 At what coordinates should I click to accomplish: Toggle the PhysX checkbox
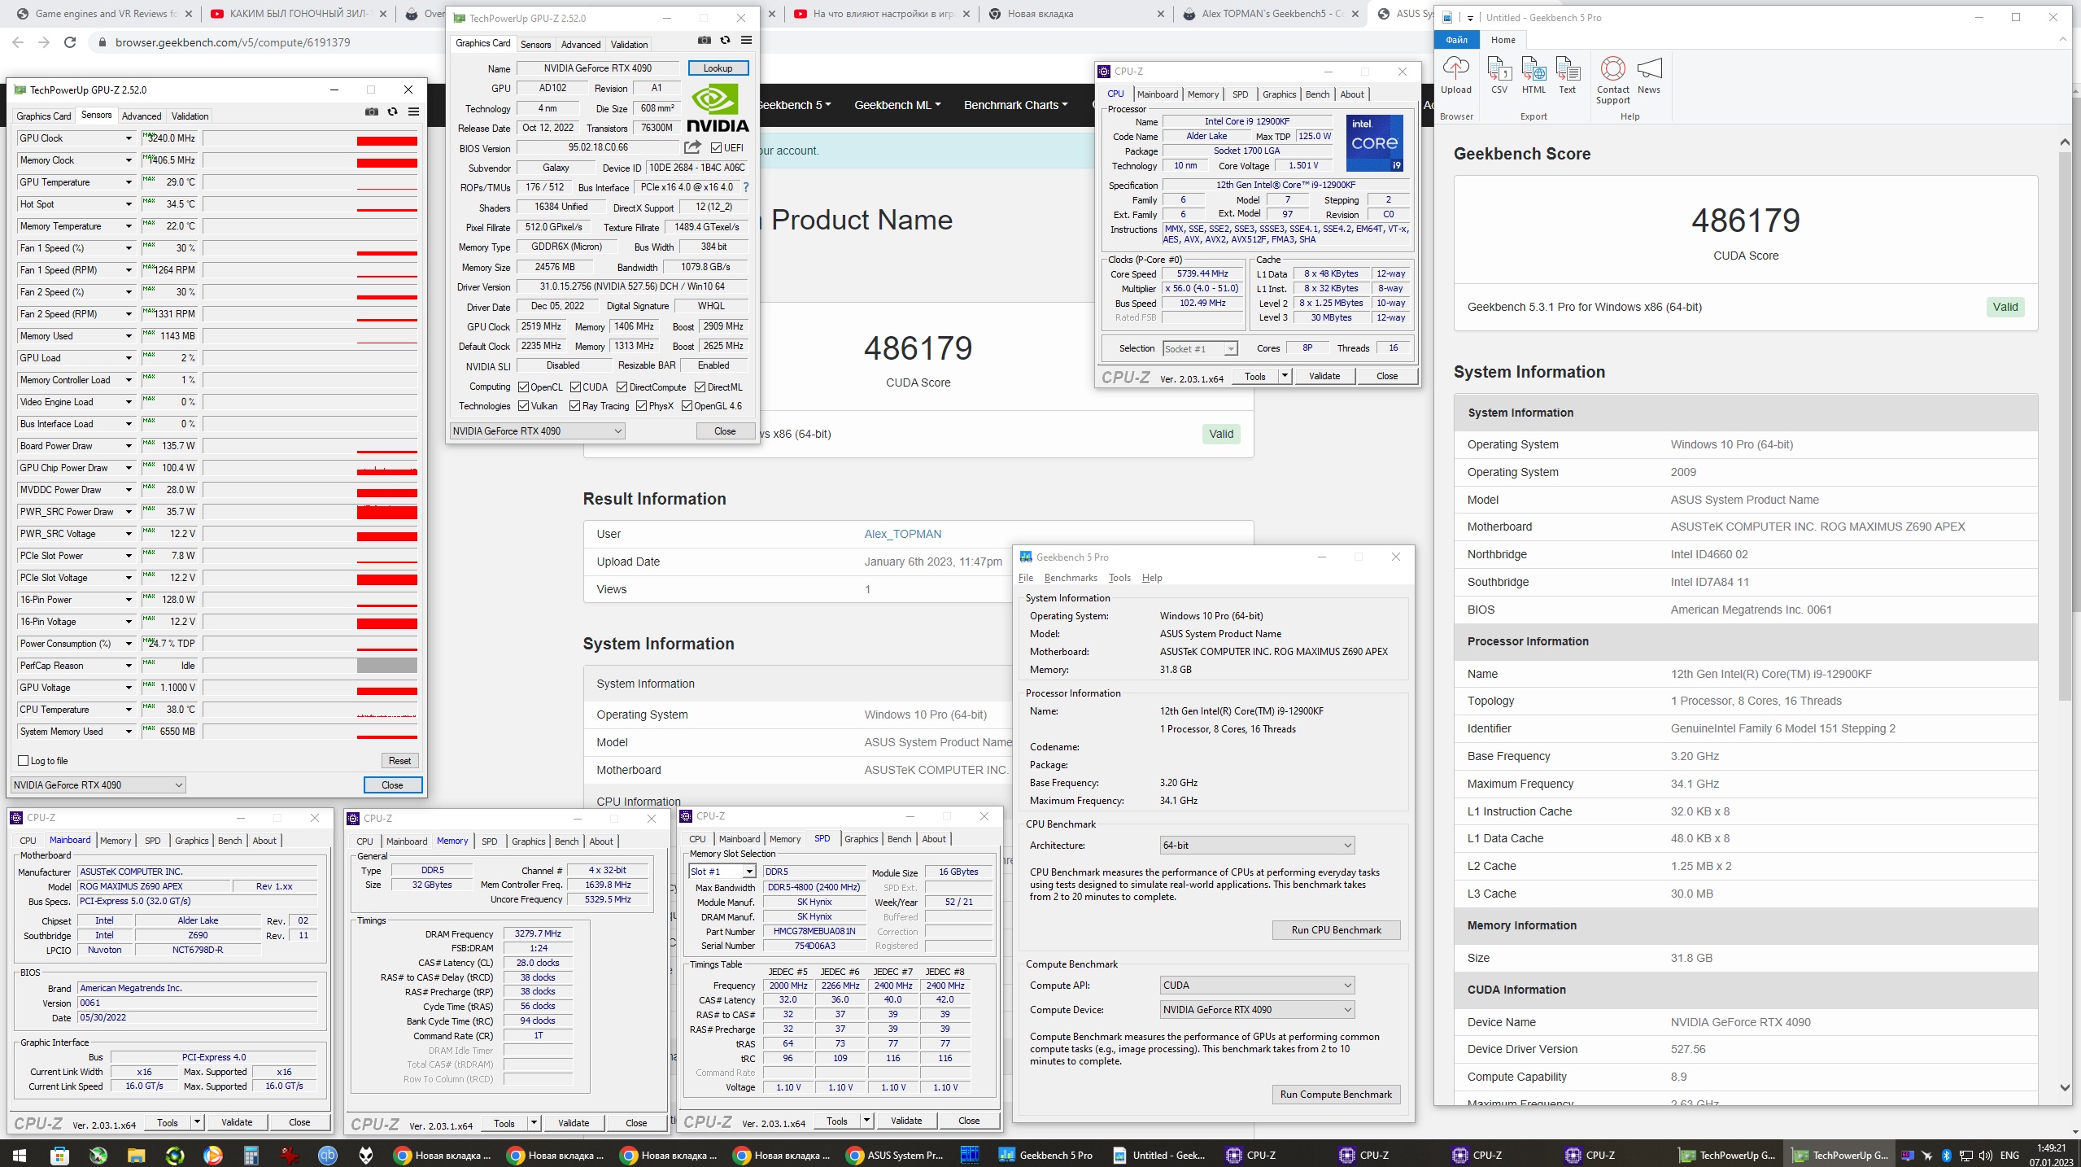click(x=641, y=406)
